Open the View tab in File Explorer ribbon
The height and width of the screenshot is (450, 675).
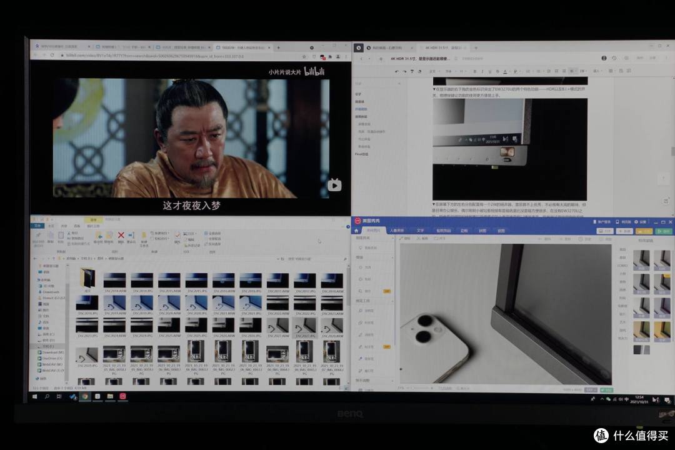77,226
